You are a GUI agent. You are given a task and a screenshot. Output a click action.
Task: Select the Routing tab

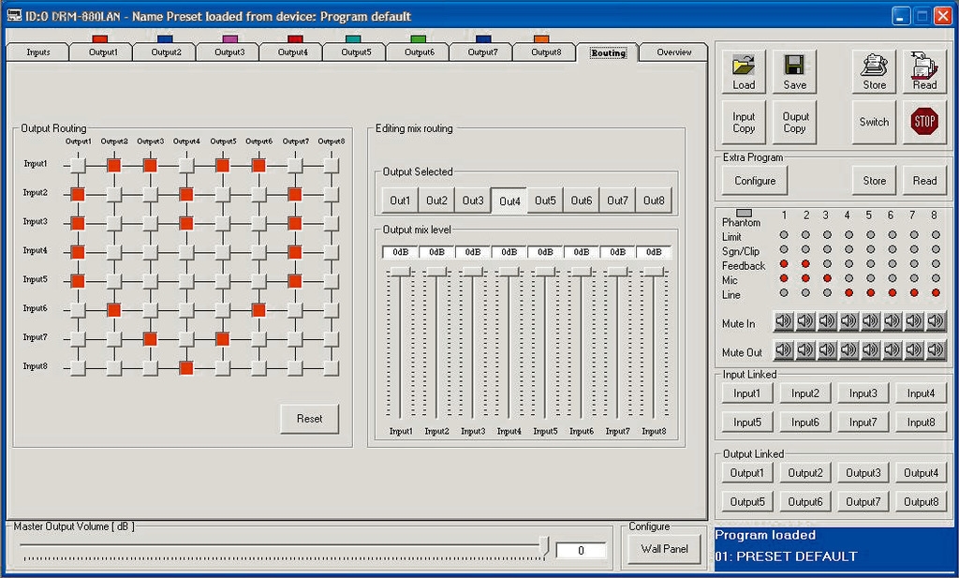tap(608, 52)
